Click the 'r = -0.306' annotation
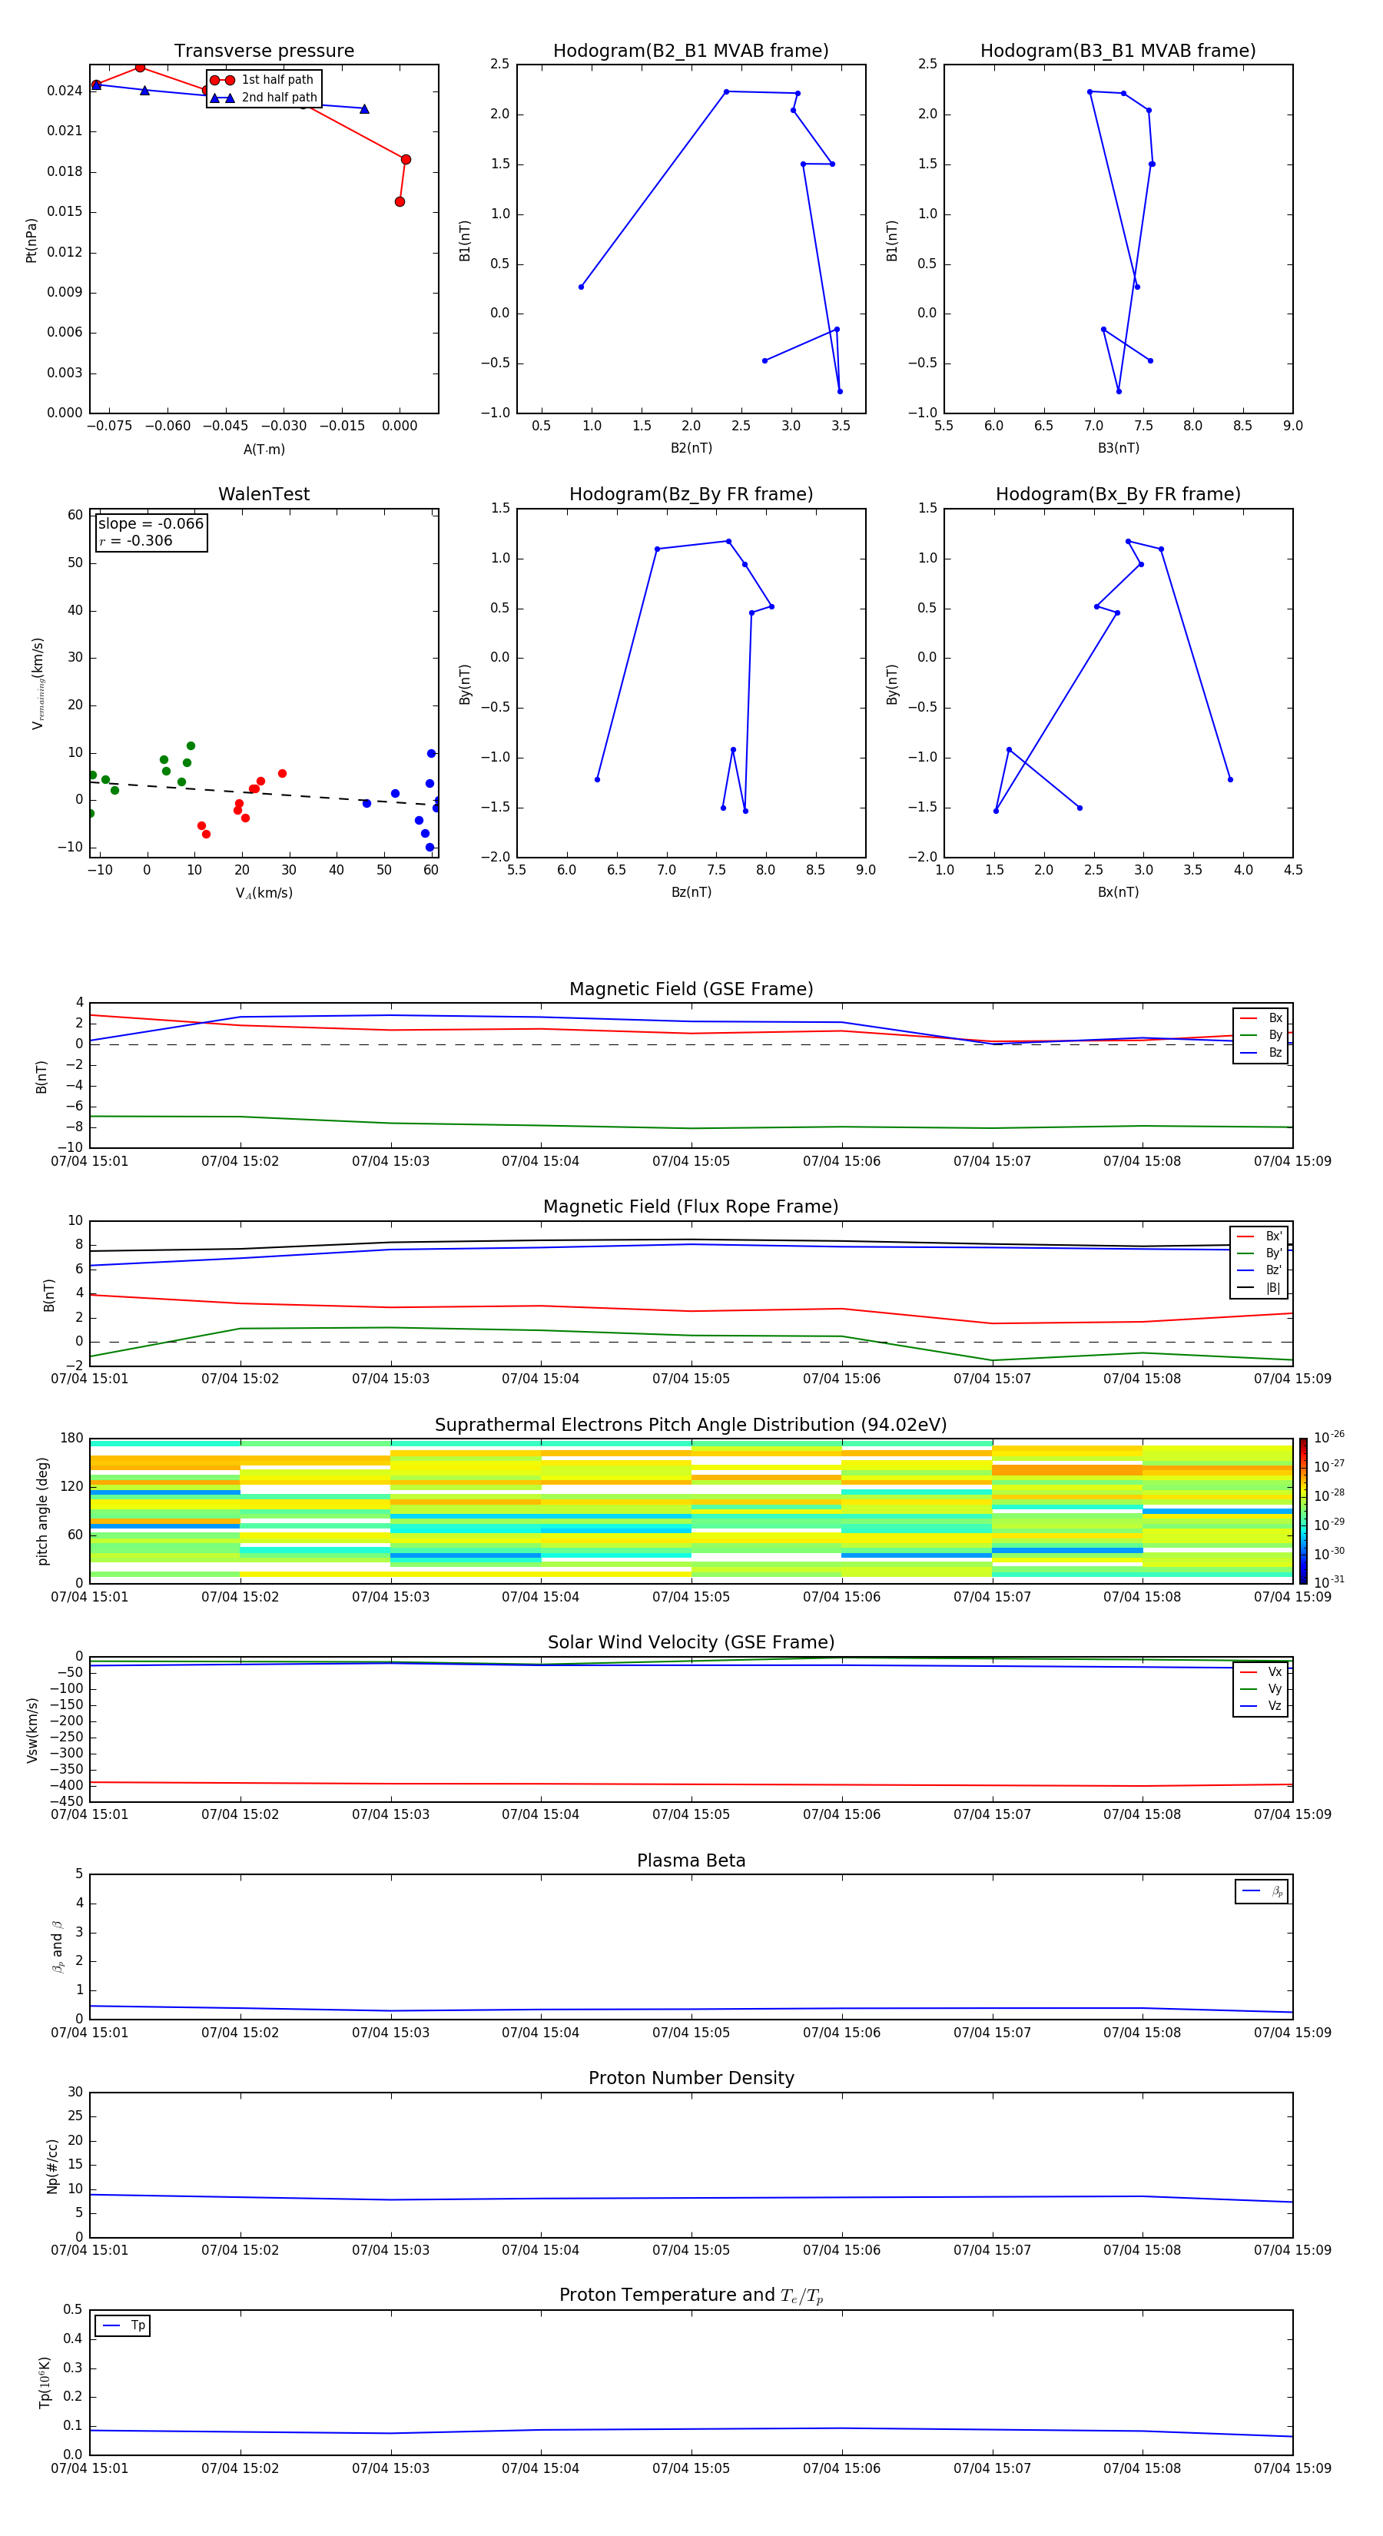1383x2536 pixels. pos(136,540)
